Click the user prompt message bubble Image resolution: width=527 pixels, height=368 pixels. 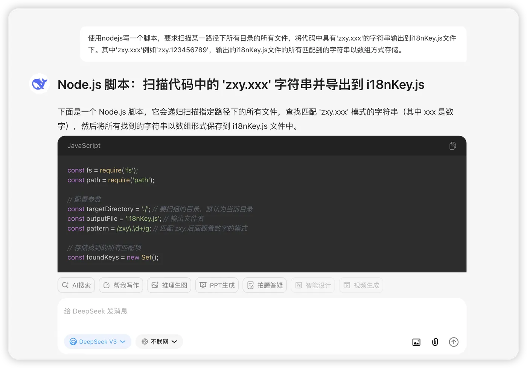[x=273, y=44]
